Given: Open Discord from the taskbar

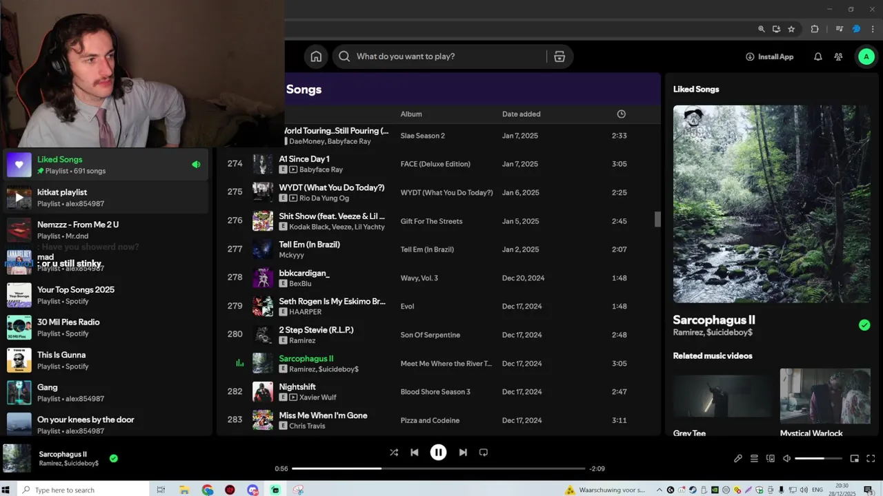Looking at the screenshot, I should point(253,490).
